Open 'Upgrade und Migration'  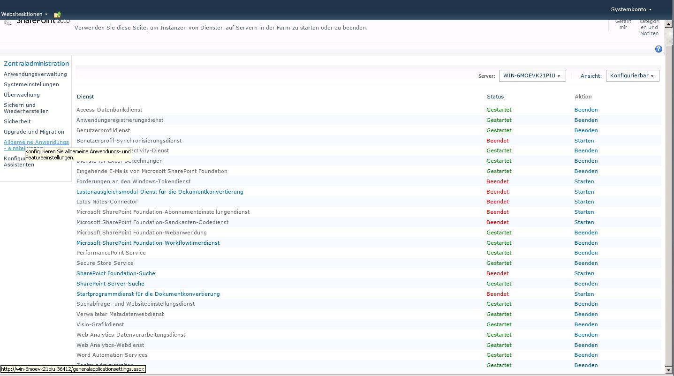coord(34,132)
